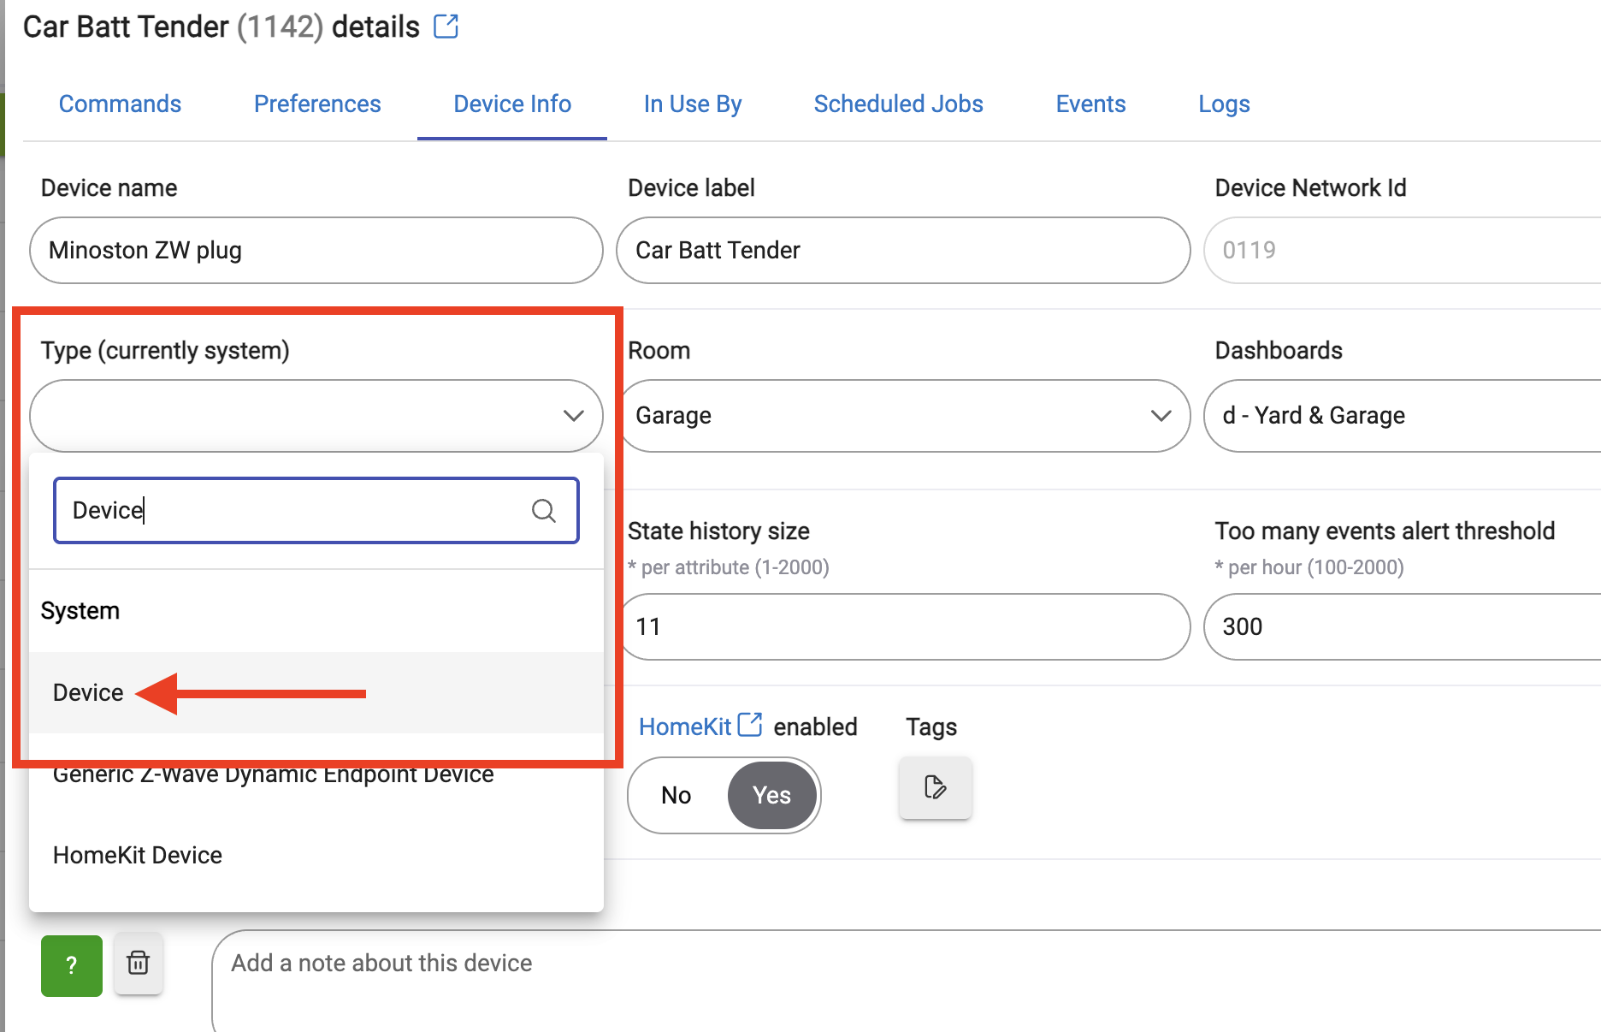
Task: Open the Preferences tab
Action: pos(317,104)
